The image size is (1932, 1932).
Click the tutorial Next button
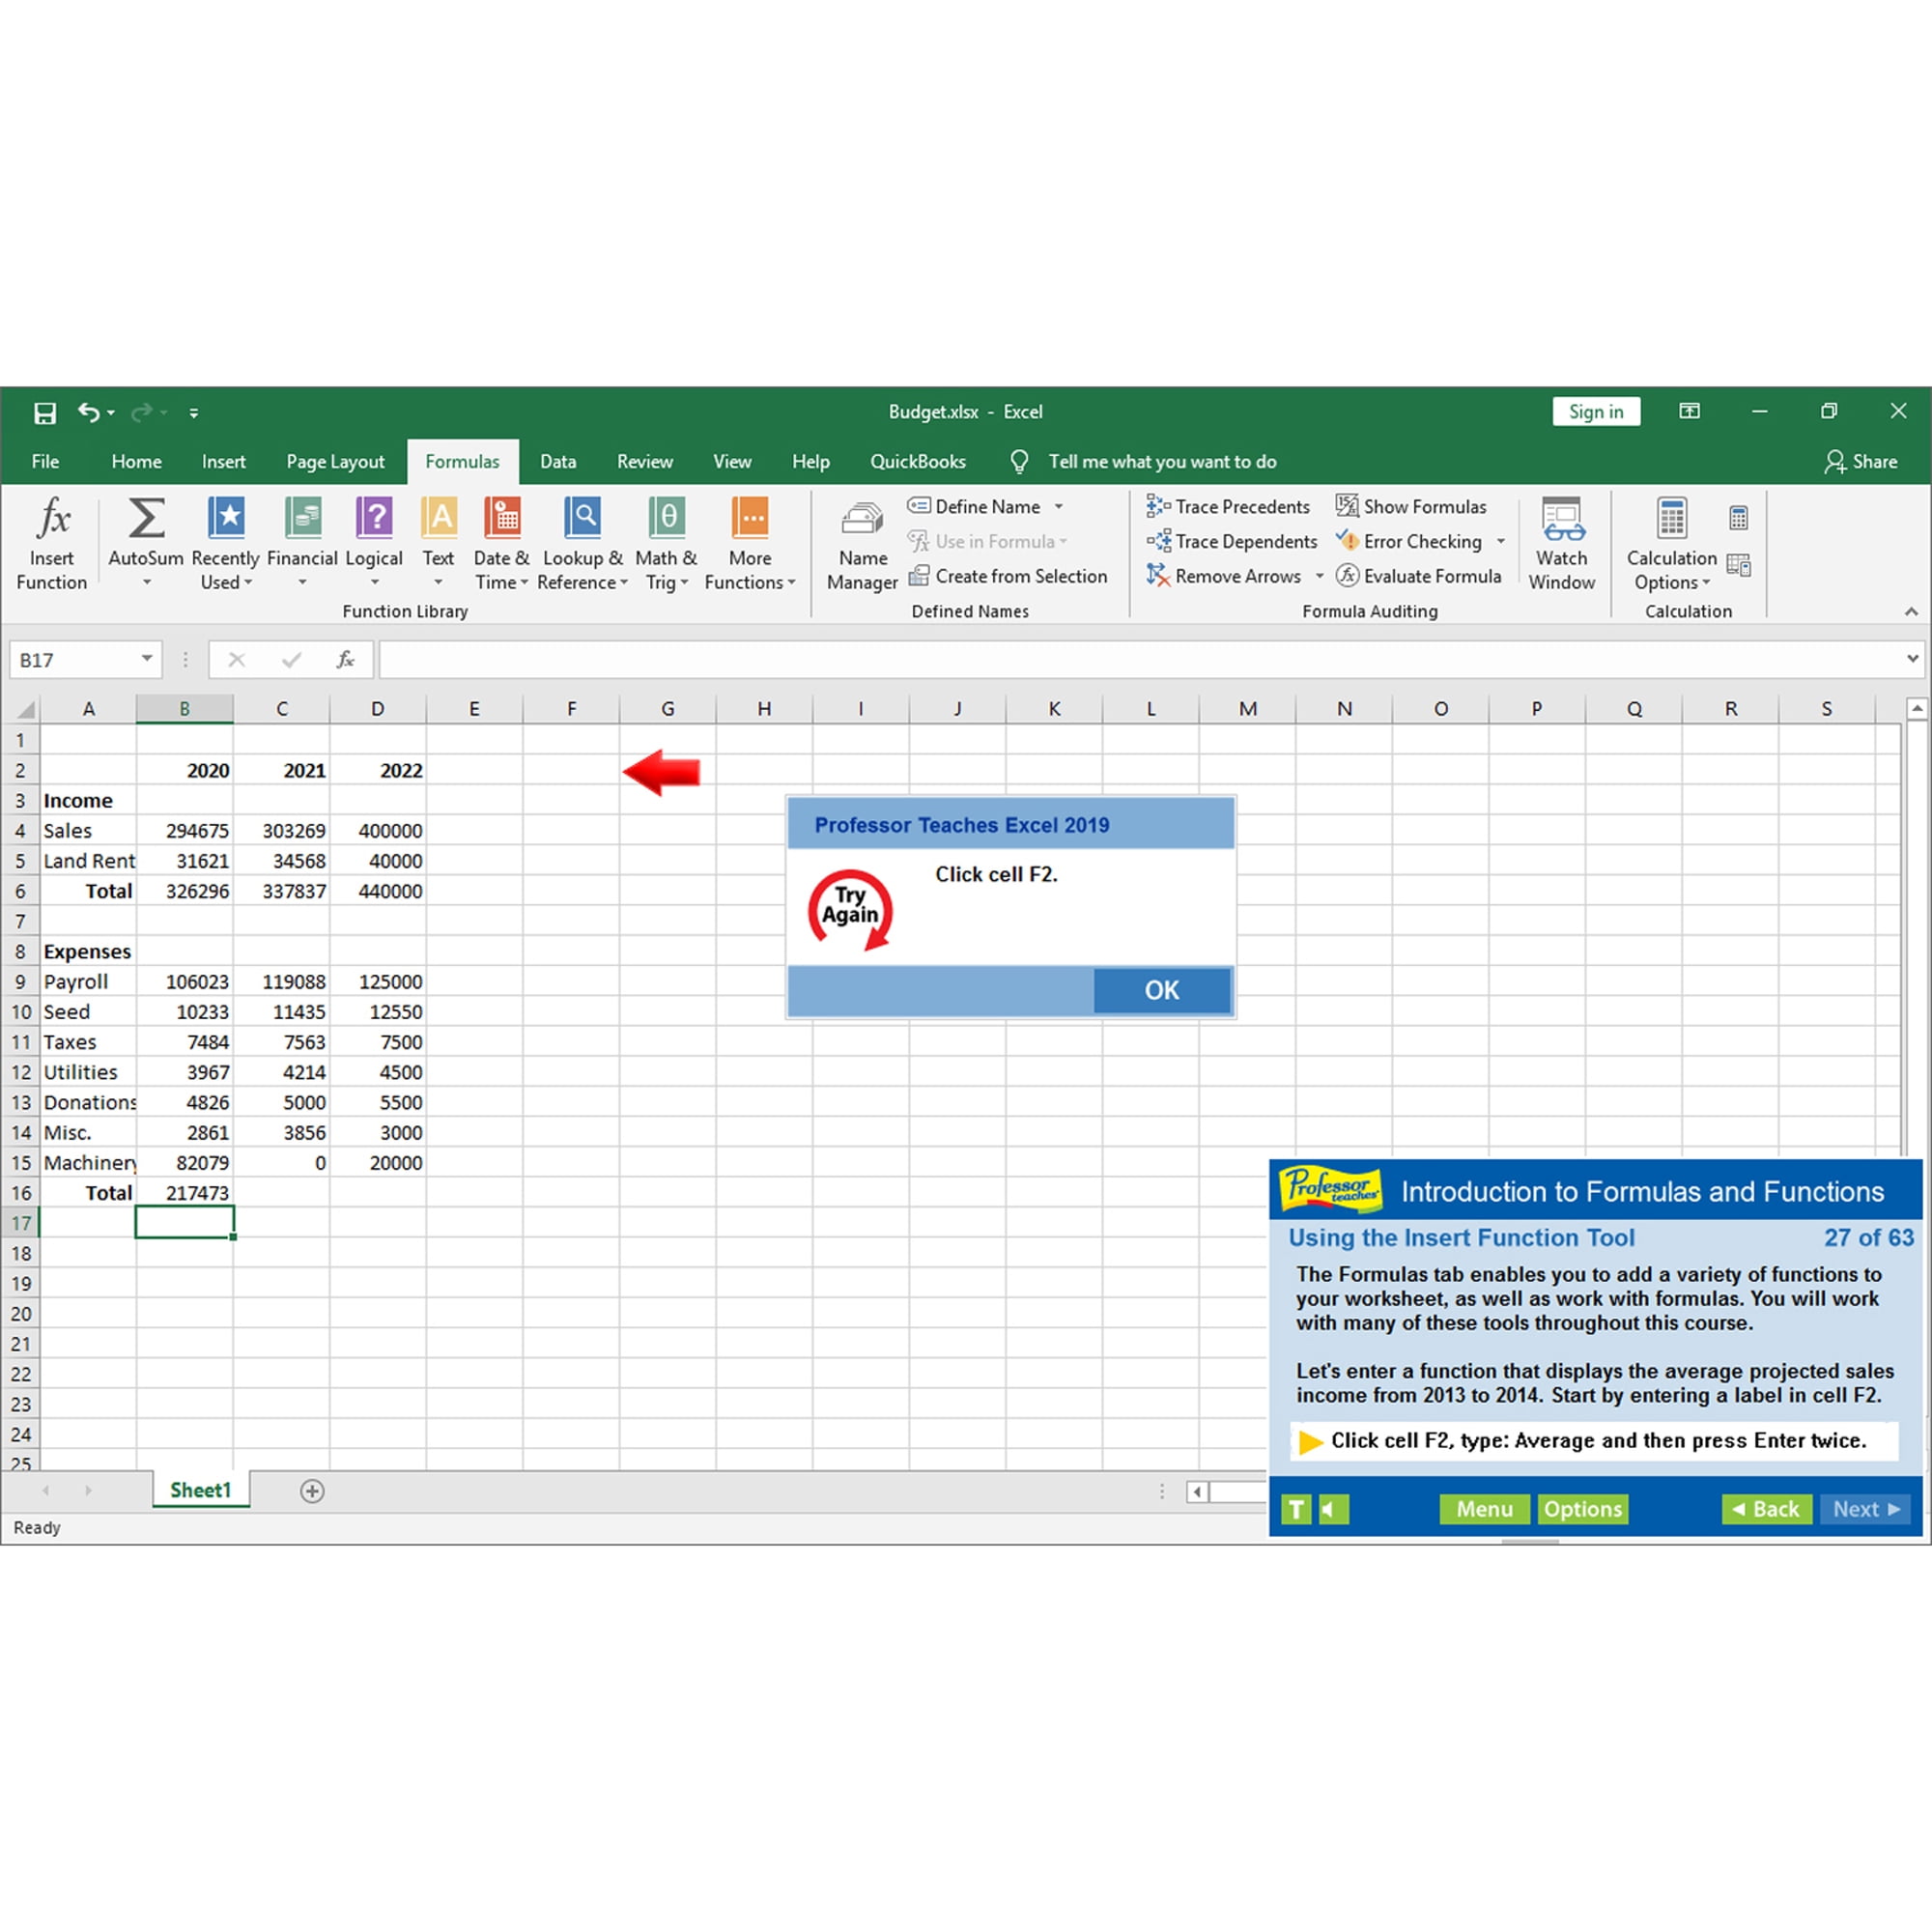[1866, 1509]
